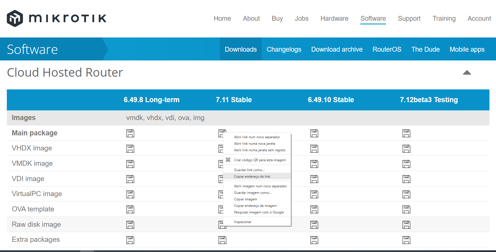Click 'Copiar endereço do link'

coord(257,177)
